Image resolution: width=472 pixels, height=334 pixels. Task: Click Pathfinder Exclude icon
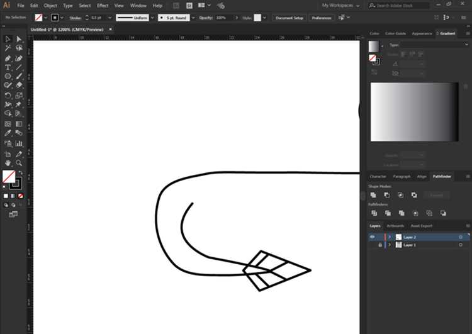tap(414, 195)
